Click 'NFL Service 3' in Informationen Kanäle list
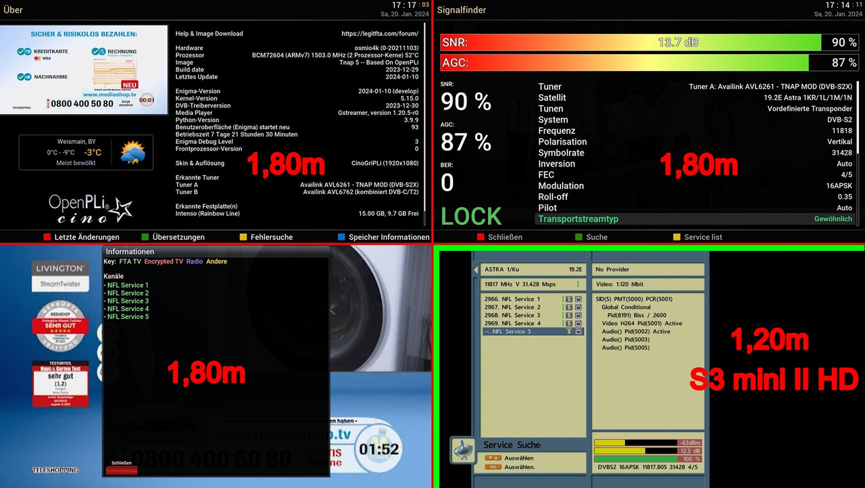Image resolution: width=865 pixels, height=488 pixels. pyautogui.click(x=126, y=301)
